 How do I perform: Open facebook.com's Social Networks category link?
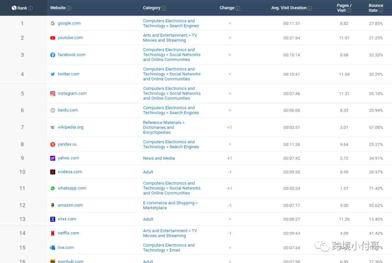point(172,55)
